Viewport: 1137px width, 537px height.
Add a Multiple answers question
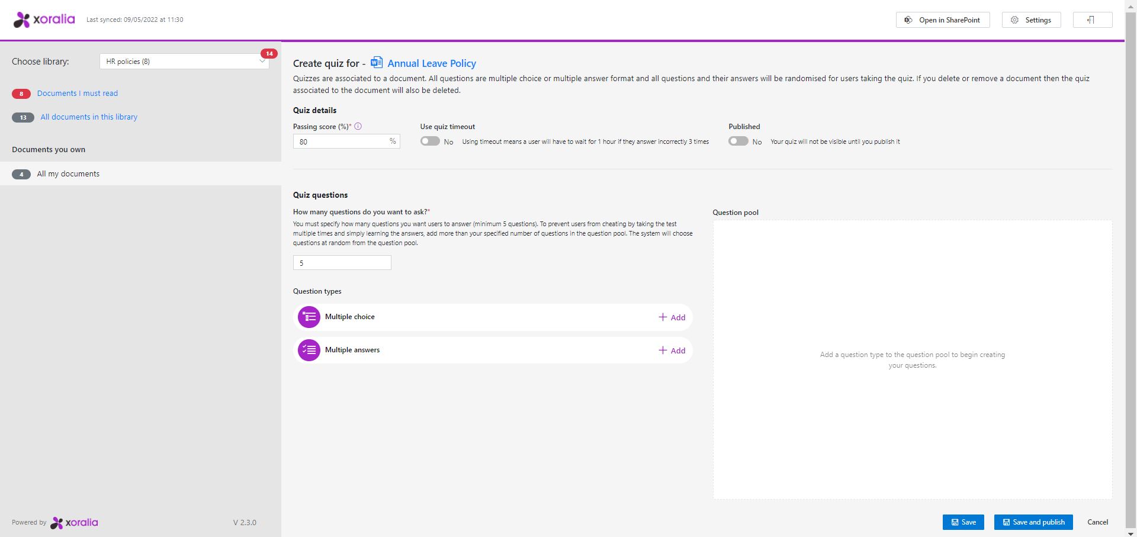pos(672,351)
